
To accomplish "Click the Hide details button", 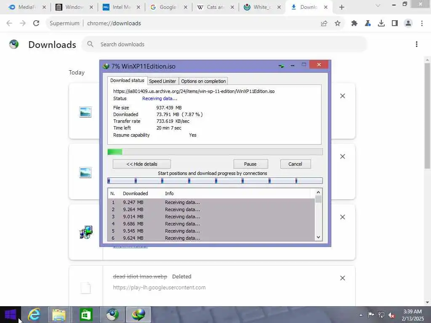I will pyautogui.click(x=142, y=164).
